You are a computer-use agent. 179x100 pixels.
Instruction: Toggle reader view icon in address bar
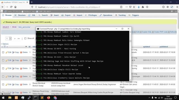point(121,7)
